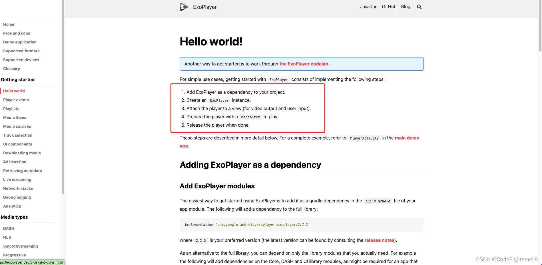Click the MediaItem inline code
Image resolution: width=542 pixels, height=265 pixels.
(x=250, y=117)
